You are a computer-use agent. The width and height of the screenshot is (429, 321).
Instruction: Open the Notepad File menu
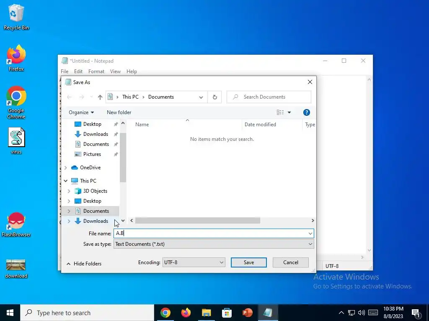[65, 71]
